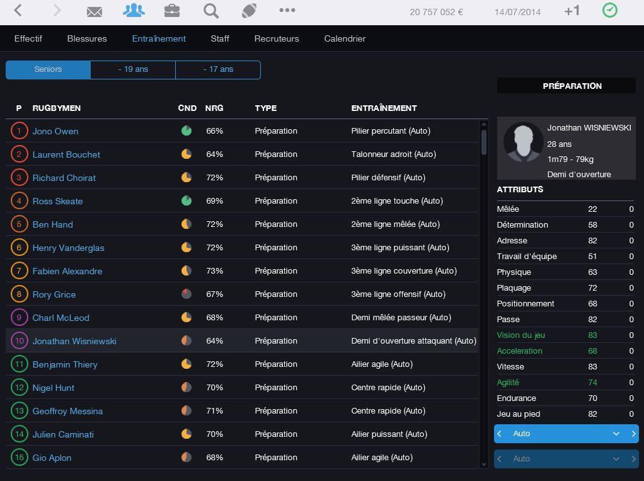Click the back navigation arrow

pos(18,11)
